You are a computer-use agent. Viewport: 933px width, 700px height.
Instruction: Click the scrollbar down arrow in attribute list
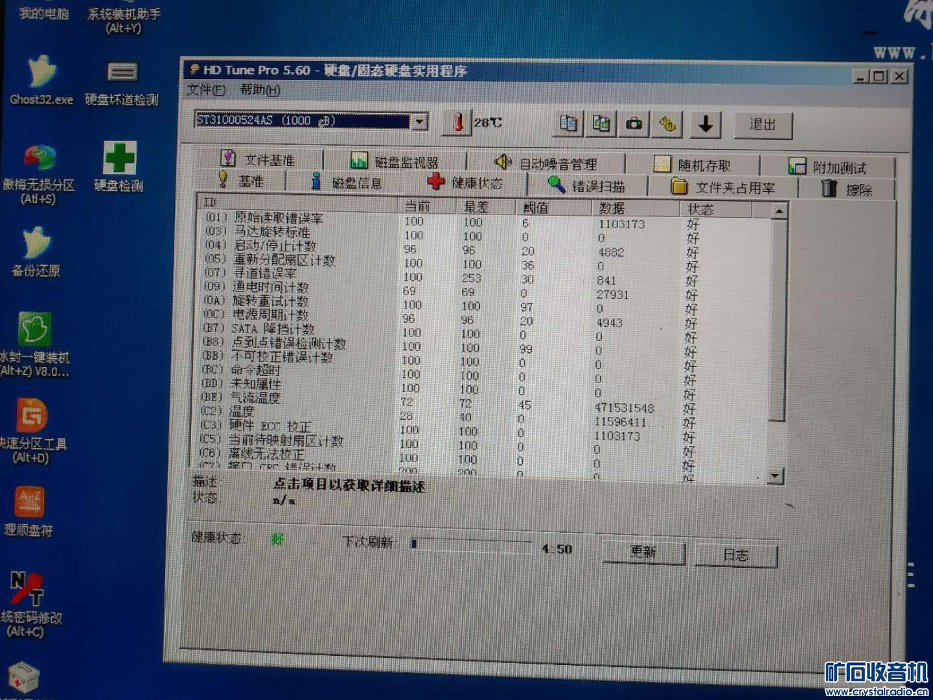tap(774, 475)
